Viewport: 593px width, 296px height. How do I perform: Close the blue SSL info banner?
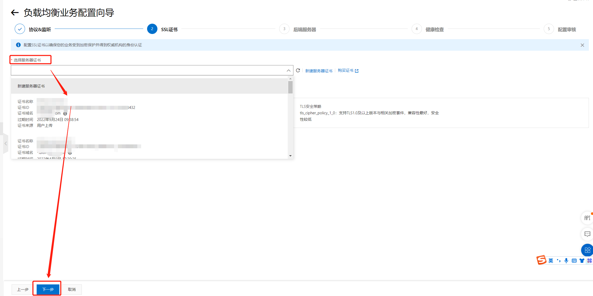(x=582, y=45)
